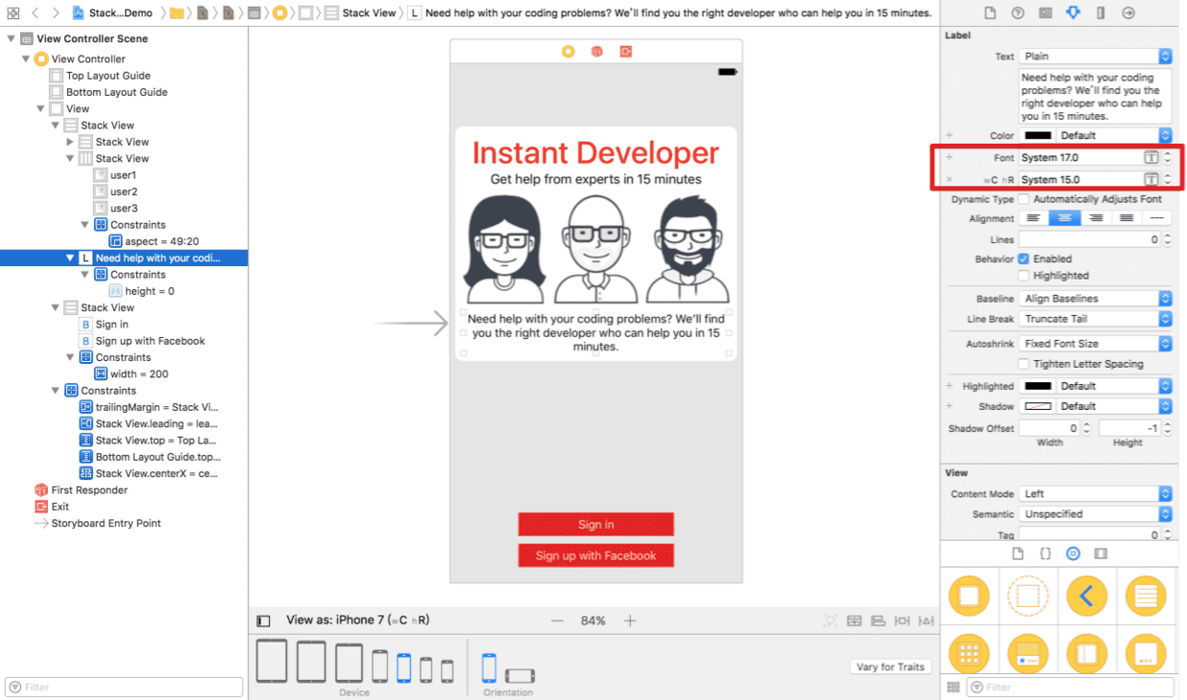
Task: Open the Quick Help inspector
Action: pos(1018,12)
